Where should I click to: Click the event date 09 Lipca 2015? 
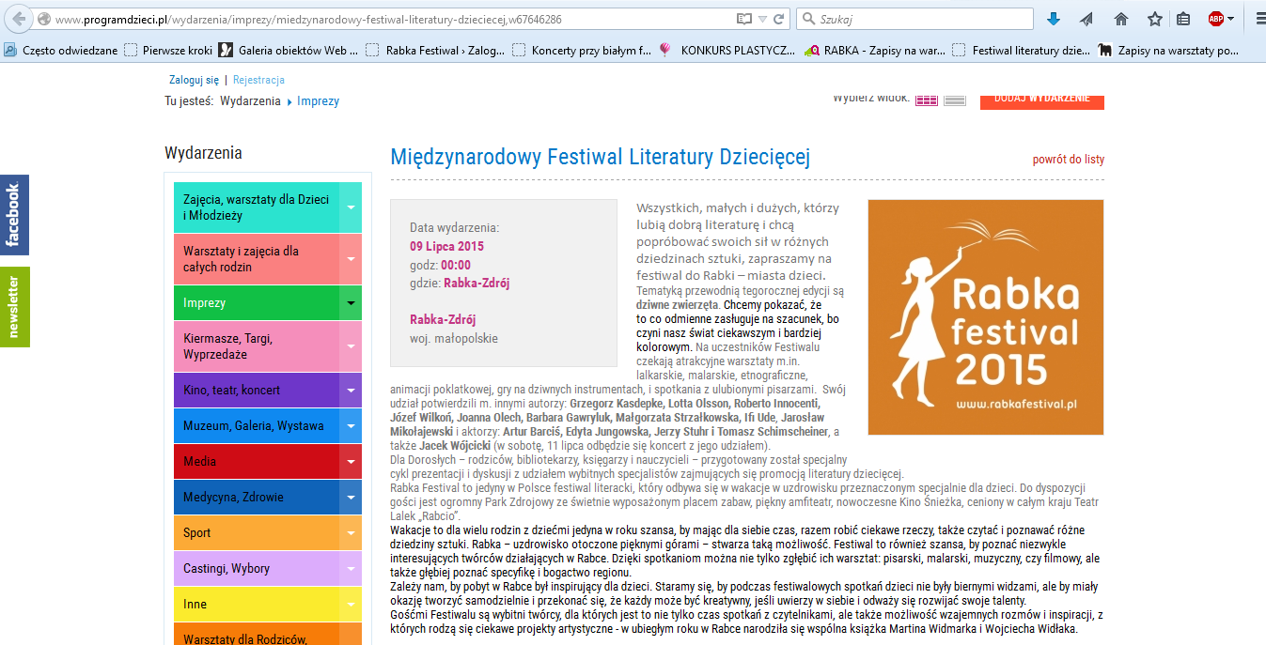click(x=446, y=246)
